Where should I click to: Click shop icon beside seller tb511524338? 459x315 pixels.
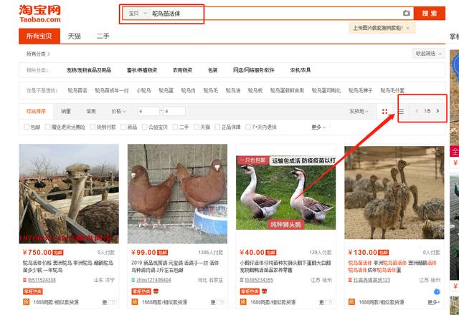point(25,280)
